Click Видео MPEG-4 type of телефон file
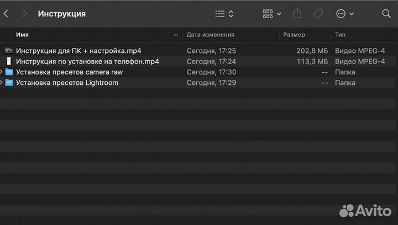Viewport: 398px width, 225px height. [360, 61]
